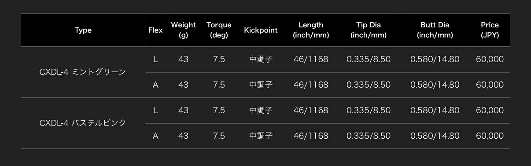Click Flex L in パステルピンク row

(x=155, y=110)
